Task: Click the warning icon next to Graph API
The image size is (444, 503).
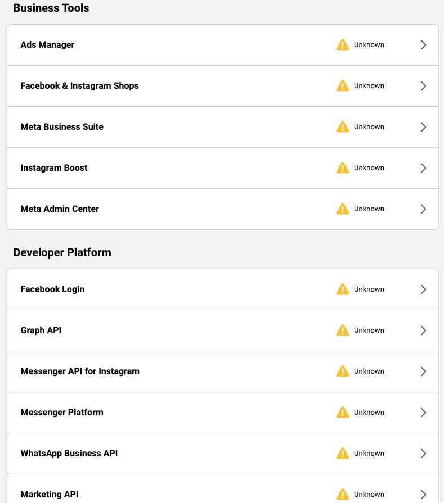Action: click(x=343, y=330)
